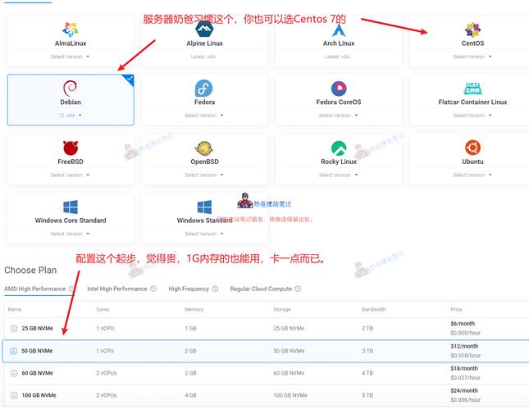Click the 5 TB bandwidth cell

click(367, 395)
